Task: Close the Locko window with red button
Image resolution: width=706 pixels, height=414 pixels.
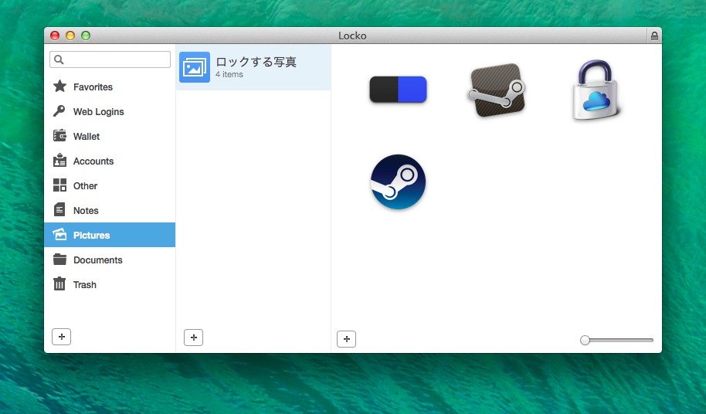Action: tap(55, 36)
